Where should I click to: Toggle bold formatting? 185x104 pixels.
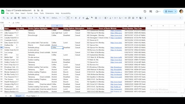(76, 18)
